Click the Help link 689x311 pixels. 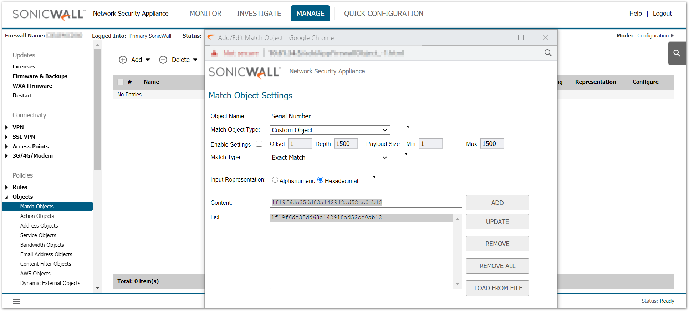pyautogui.click(x=635, y=14)
